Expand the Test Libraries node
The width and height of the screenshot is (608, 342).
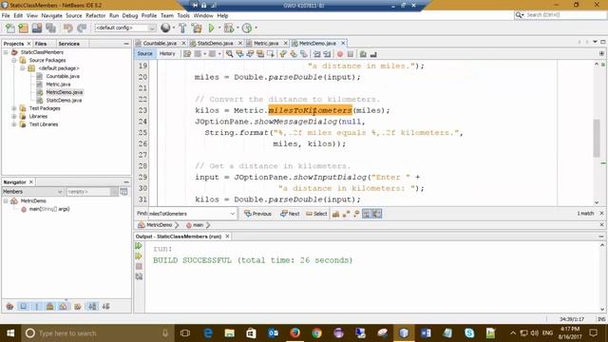(14, 124)
